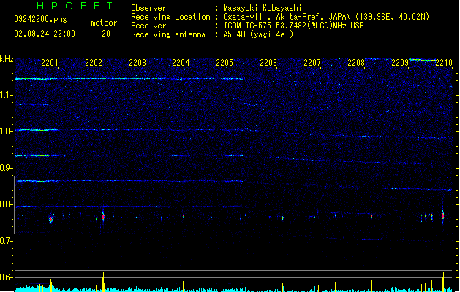The image size is (460, 292).
Task: Click the 2210 time marker
Action: click(x=444, y=63)
